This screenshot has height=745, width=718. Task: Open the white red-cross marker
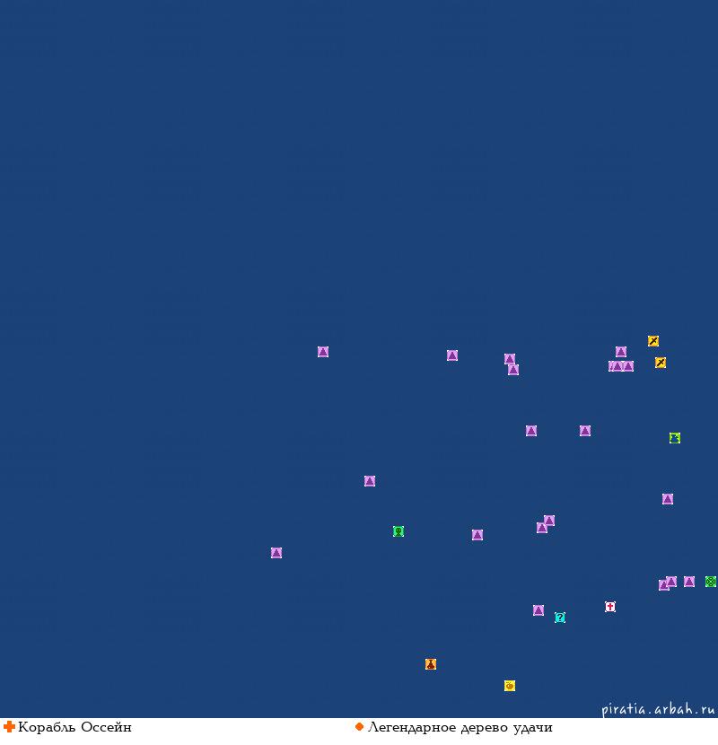click(610, 607)
